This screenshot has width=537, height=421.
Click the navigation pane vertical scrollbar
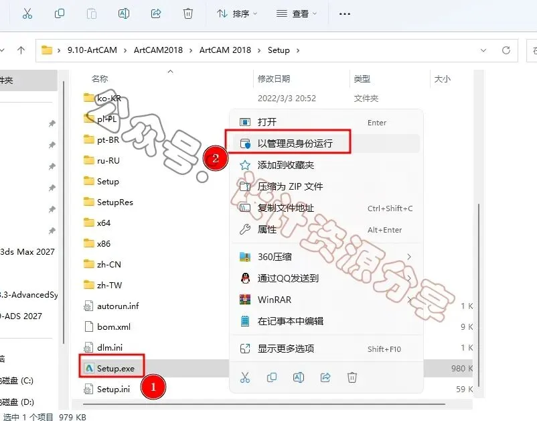coord(64,213)
